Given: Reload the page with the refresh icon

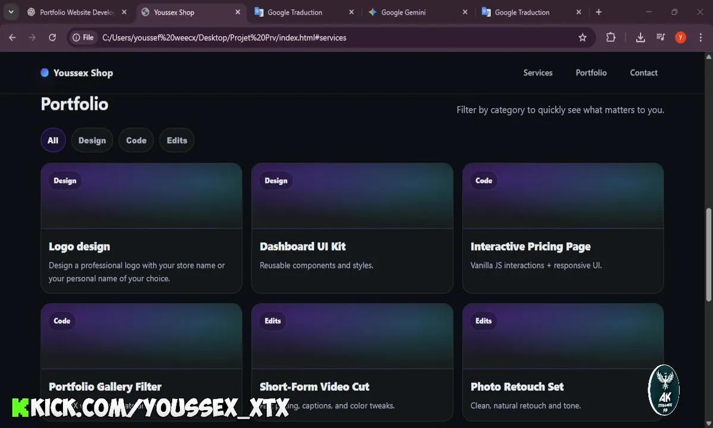Looking at the screenshot, I should [52, 37].
